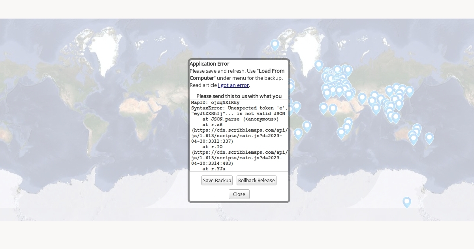This screenshot has width=474, height=249.
Task: Select the pin on the Arabian Peninsula
Action: (x=362, y=98)
